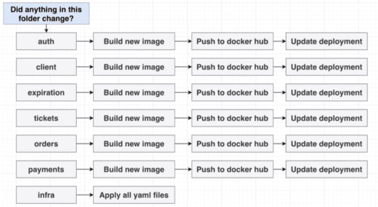Click "Update deployment" in the client row
378x207 pixels.
(x=326, y=67)
